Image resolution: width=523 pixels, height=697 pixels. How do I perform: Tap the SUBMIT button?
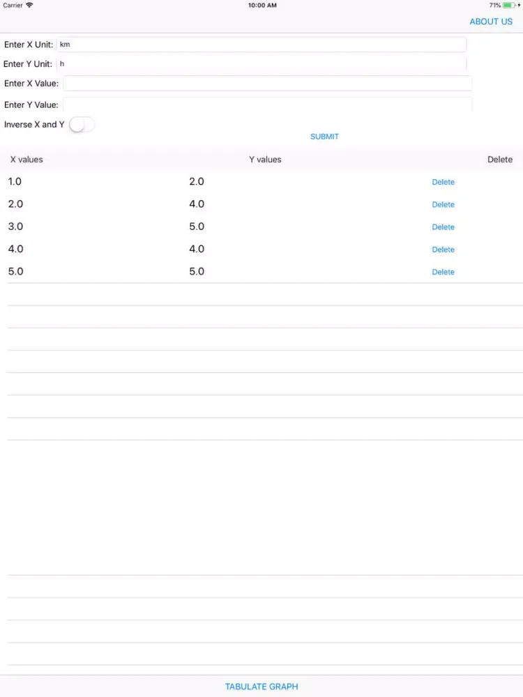[324, 137]
